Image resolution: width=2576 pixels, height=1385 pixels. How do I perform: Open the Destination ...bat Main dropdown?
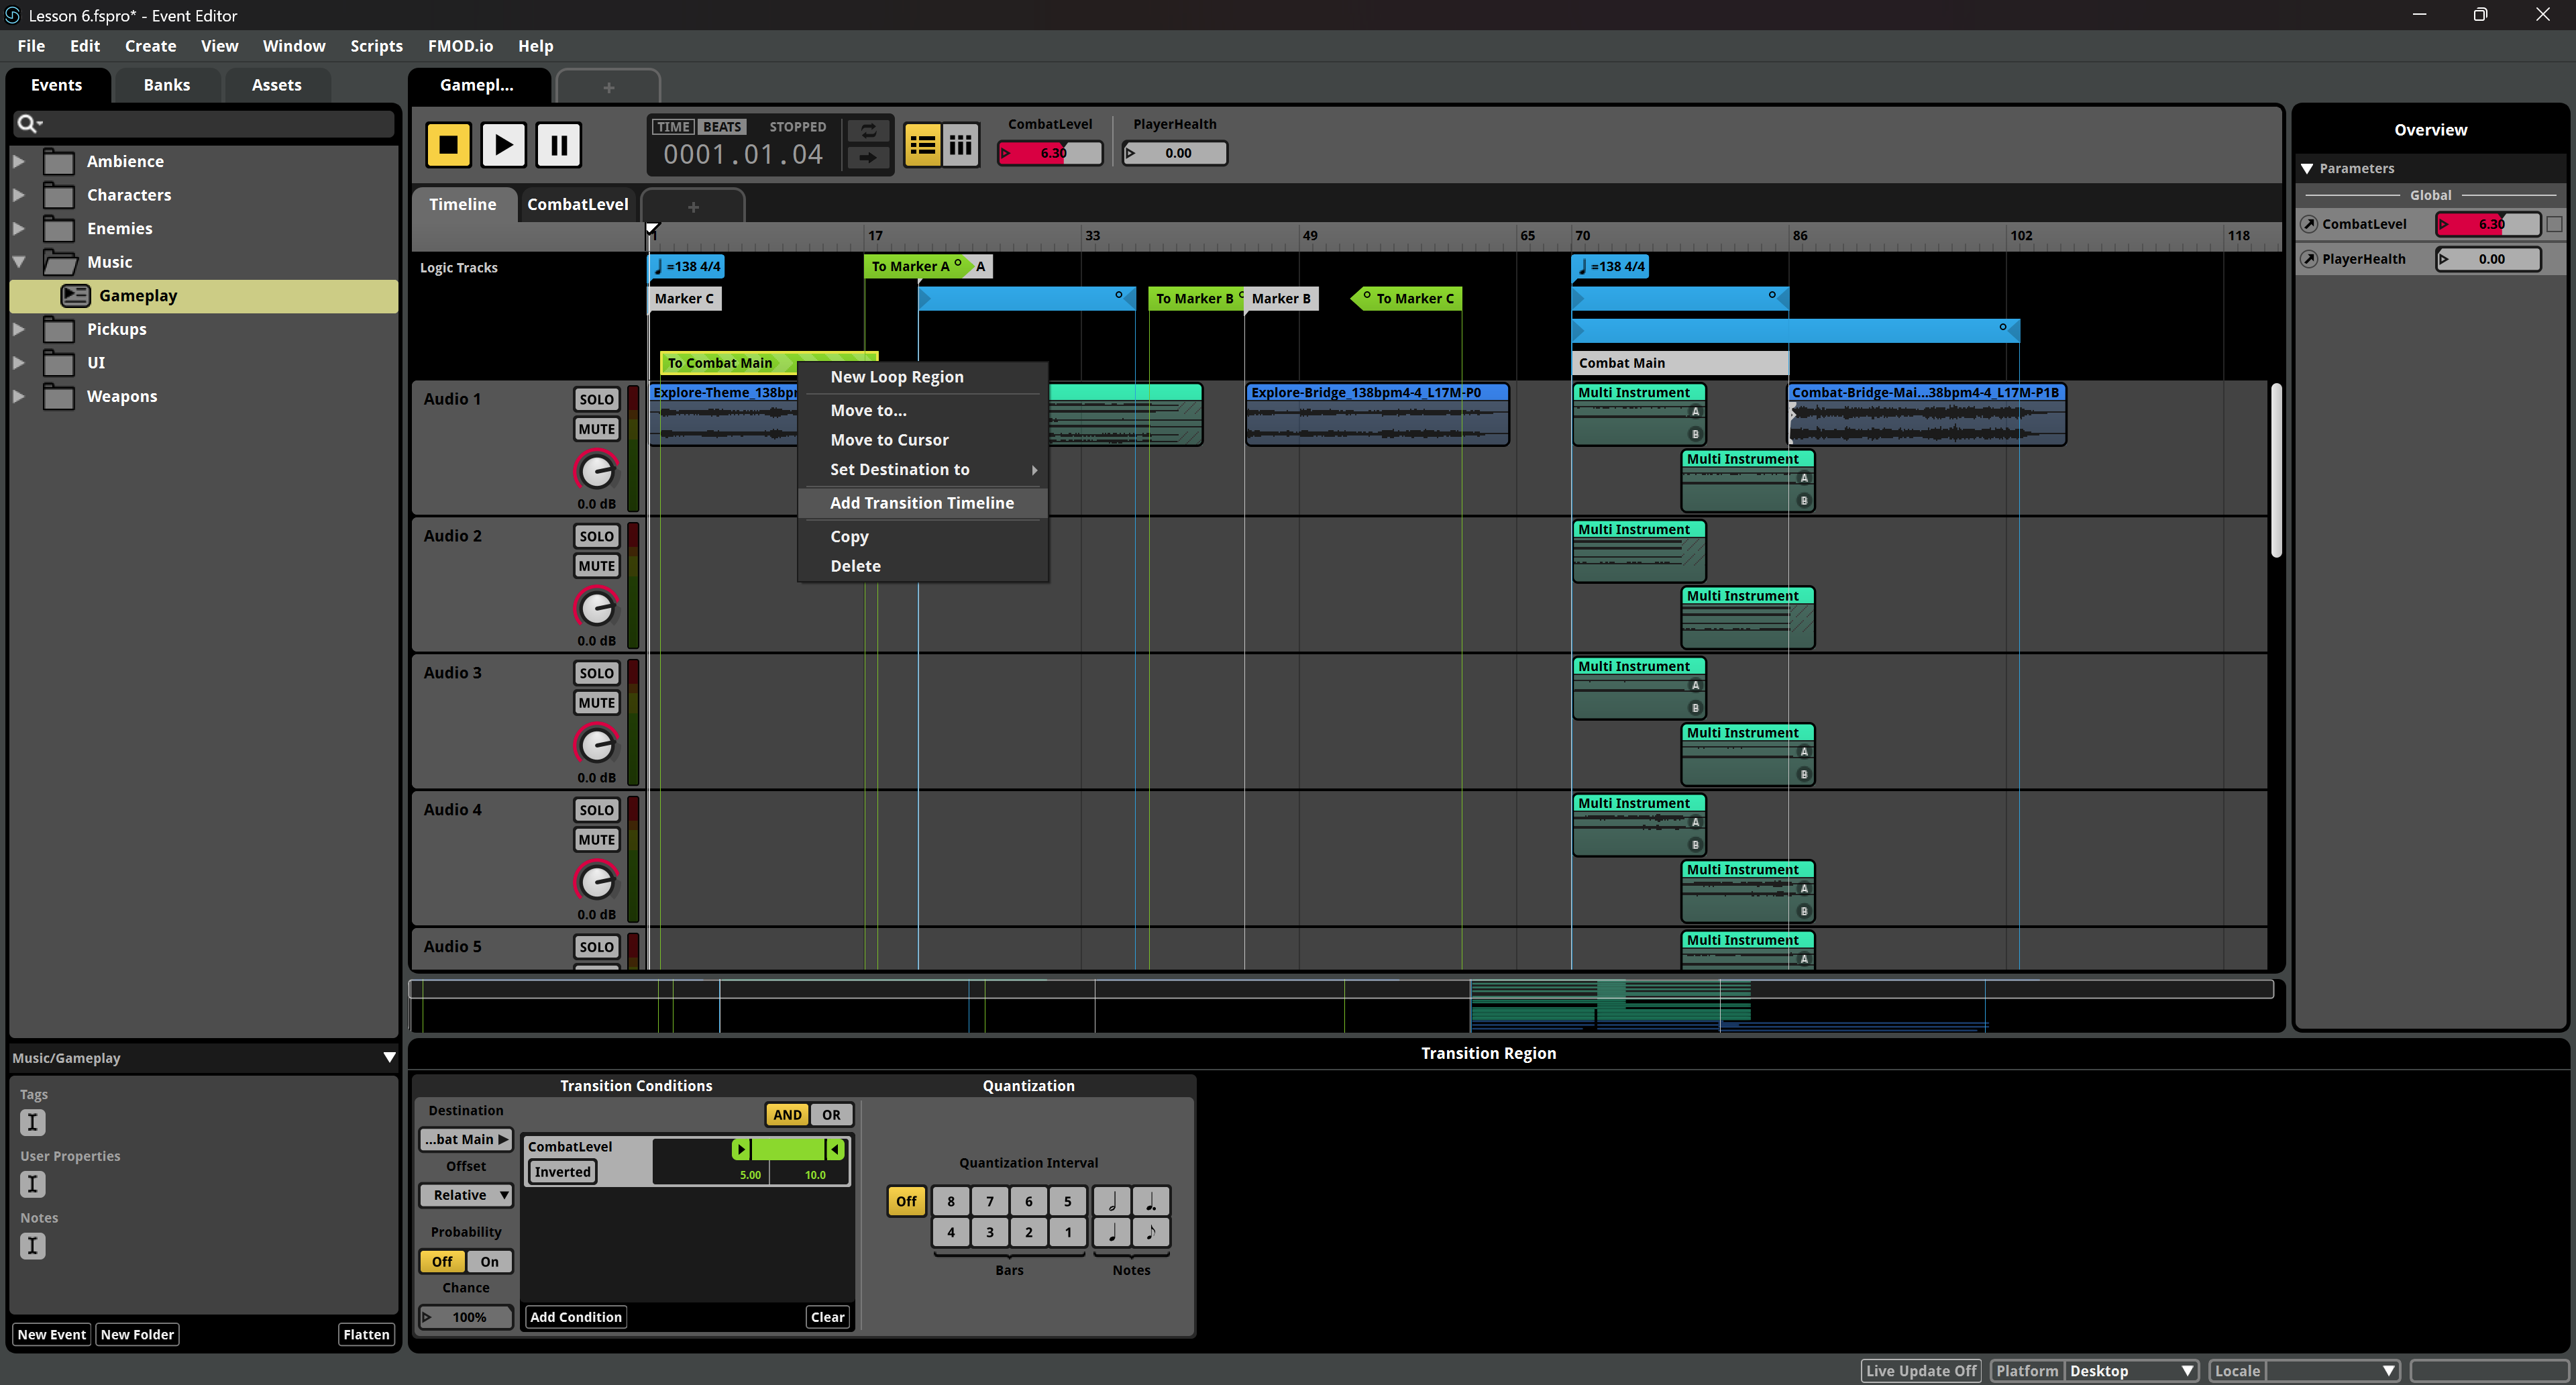(x=466, y=1139)
